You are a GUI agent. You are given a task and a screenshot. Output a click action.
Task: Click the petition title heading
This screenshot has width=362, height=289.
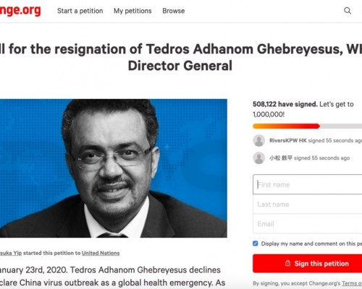coord(181,57)
